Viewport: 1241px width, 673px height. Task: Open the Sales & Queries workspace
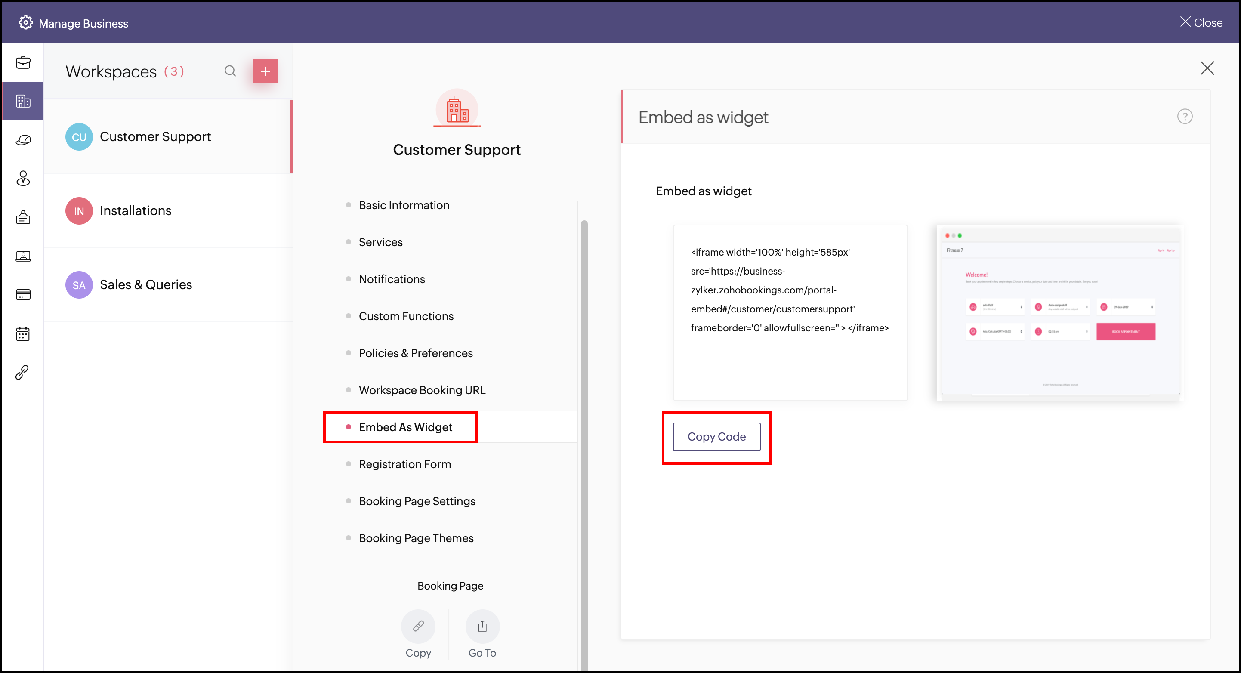[145, 285]
